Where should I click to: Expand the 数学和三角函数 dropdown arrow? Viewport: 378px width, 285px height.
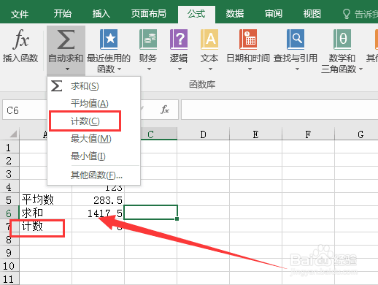[360, 69]
